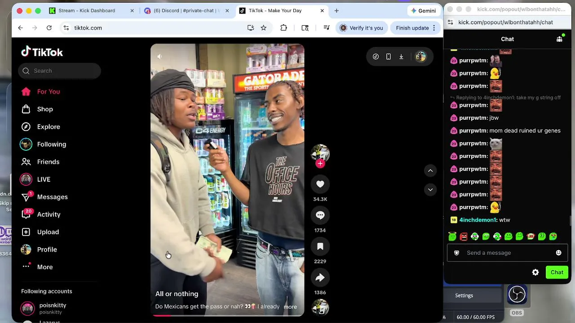Viewport: 575px width, 323px height.
Task: Open the OBS app icon
Action: [517, 294]
